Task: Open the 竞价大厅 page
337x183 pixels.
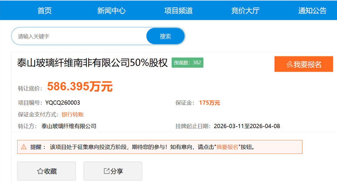Action: pyautogui.click(x=245, y=11)
